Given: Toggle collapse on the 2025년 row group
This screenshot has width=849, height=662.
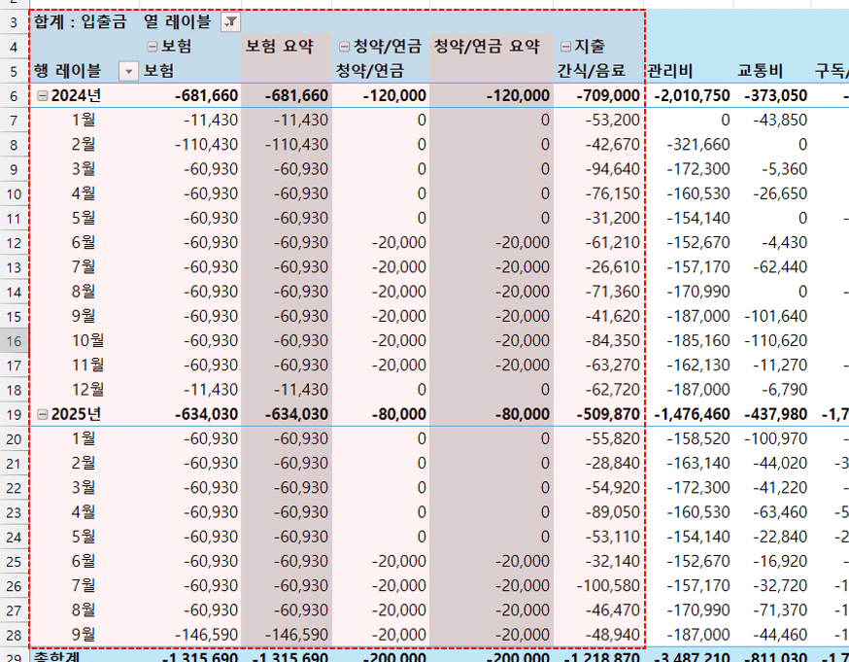Looking at the screenshot, I should click(x=40, y=413).
